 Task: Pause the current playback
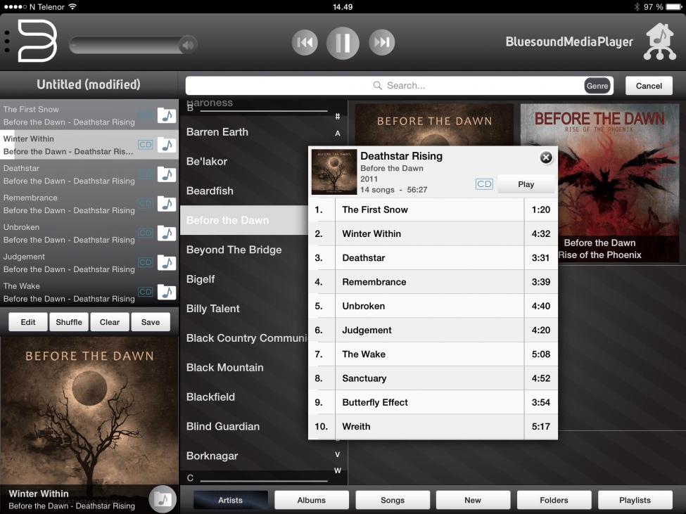tap(343, 43)
